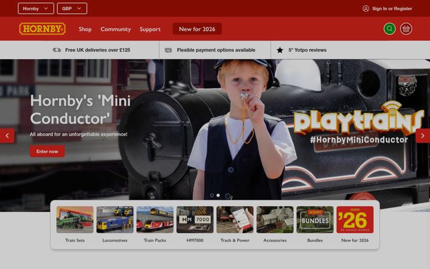Click the Track & Power label
This screenshot has height=269, width=430.
235,240
